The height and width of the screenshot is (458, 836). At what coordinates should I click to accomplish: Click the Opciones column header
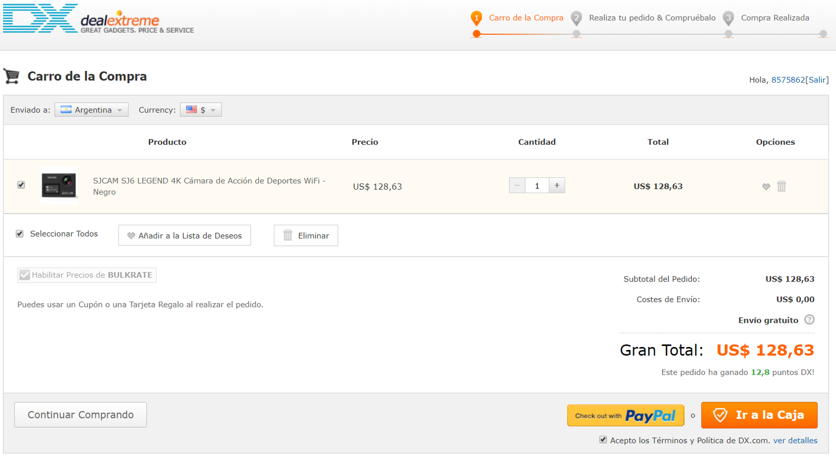pyautogui.click(x=775, y=142)
